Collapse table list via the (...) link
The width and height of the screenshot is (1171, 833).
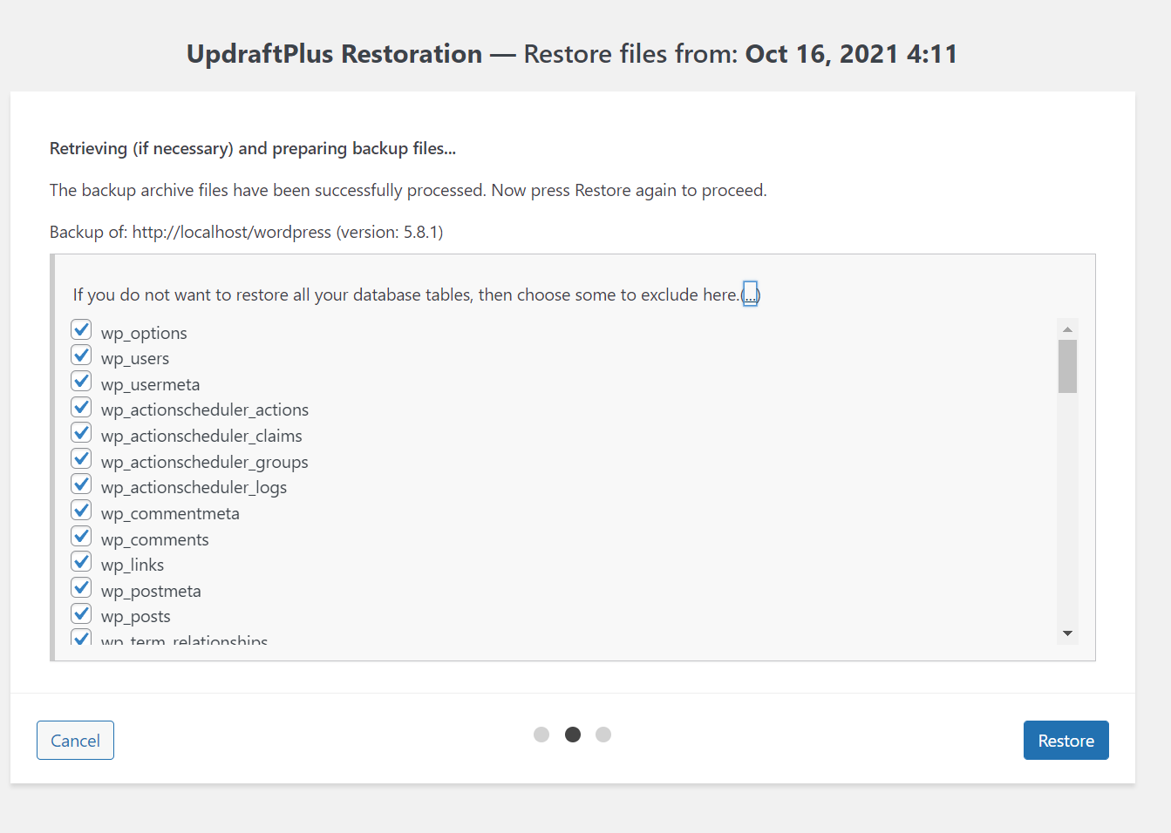750,295
